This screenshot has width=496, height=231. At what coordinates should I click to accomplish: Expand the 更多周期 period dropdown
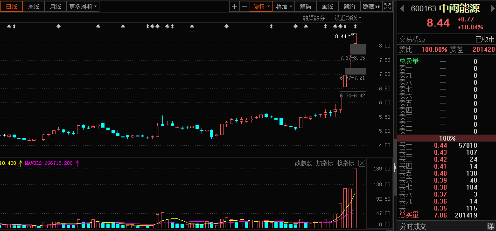[83, 7]
